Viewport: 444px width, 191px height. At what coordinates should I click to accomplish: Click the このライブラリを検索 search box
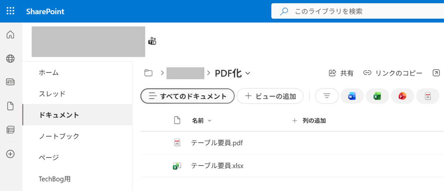[358, 11]
